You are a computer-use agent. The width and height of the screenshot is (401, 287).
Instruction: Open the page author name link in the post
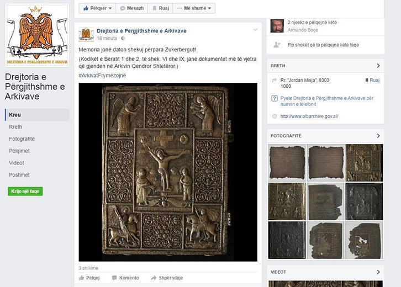141,31
